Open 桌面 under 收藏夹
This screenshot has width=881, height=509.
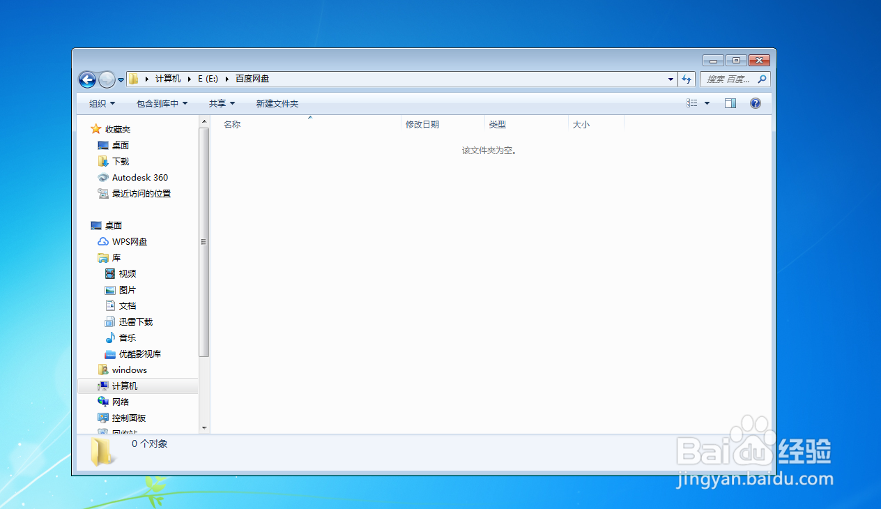coord(121,145)
